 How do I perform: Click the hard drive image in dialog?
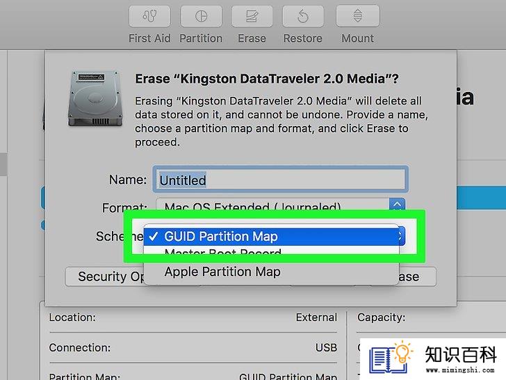pyautogui.click(x=95, y=99)
